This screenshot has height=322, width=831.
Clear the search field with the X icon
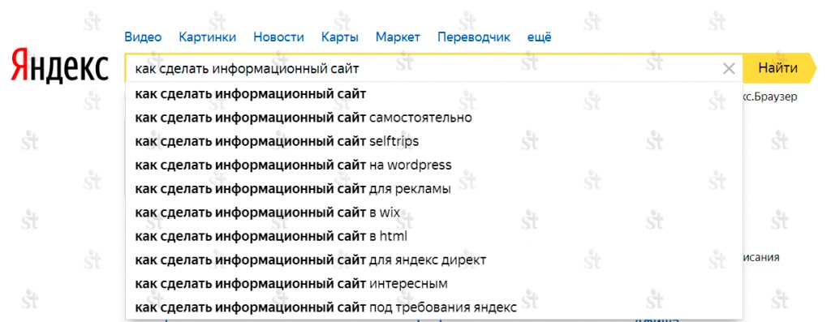pyautogui.click(x=730, y=68)
